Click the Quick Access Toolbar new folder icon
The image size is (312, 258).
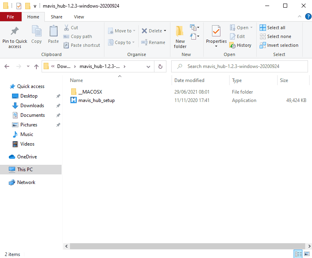[28, 6]
